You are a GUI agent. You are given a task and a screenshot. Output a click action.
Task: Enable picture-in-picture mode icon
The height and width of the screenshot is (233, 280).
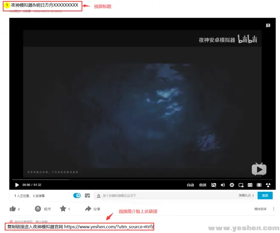pyautogui.click(x=241, y=185)
